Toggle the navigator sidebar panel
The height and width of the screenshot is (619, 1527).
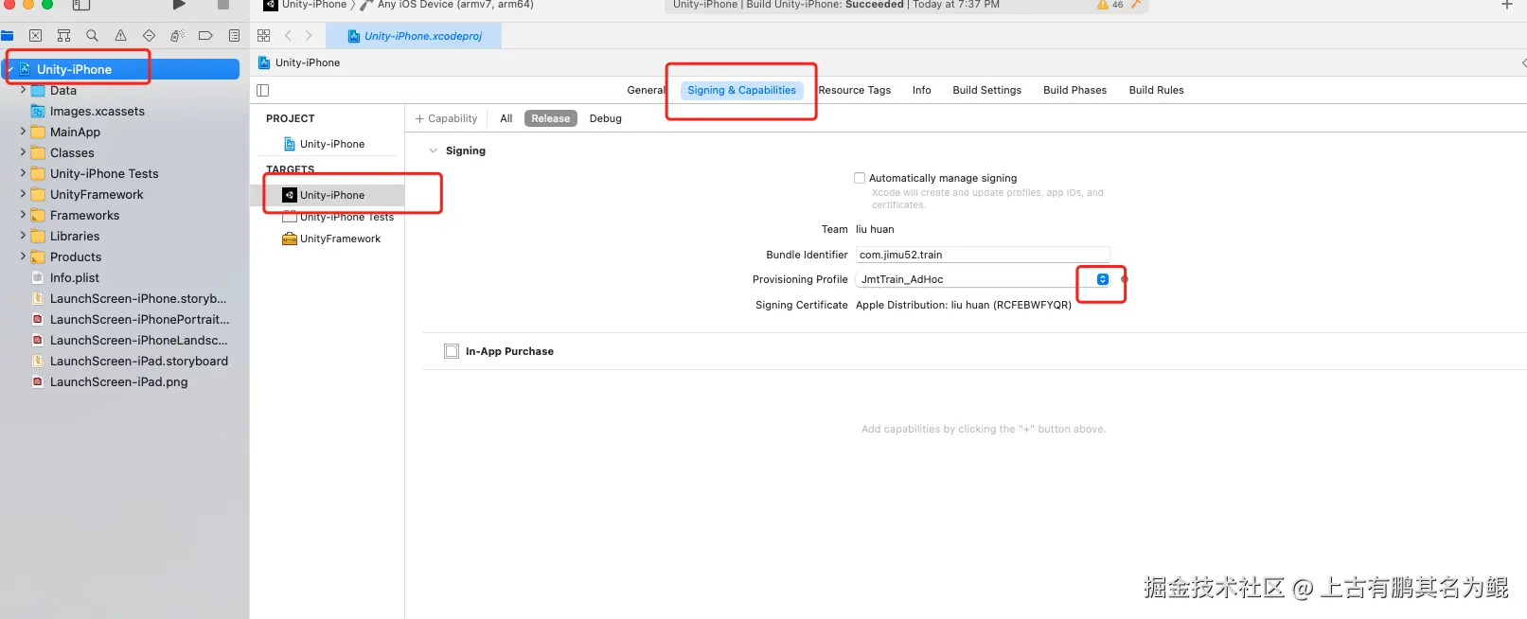[81, 5]
